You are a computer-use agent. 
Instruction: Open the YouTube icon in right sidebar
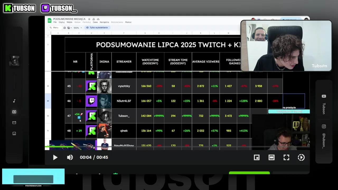click(x=324, y=96)
